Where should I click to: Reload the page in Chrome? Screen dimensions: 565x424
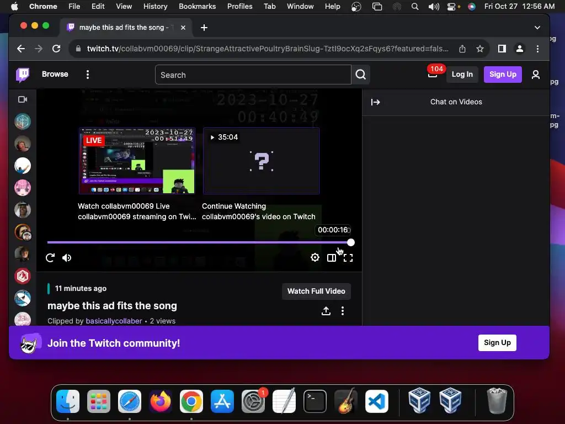(x=56, y=49)
